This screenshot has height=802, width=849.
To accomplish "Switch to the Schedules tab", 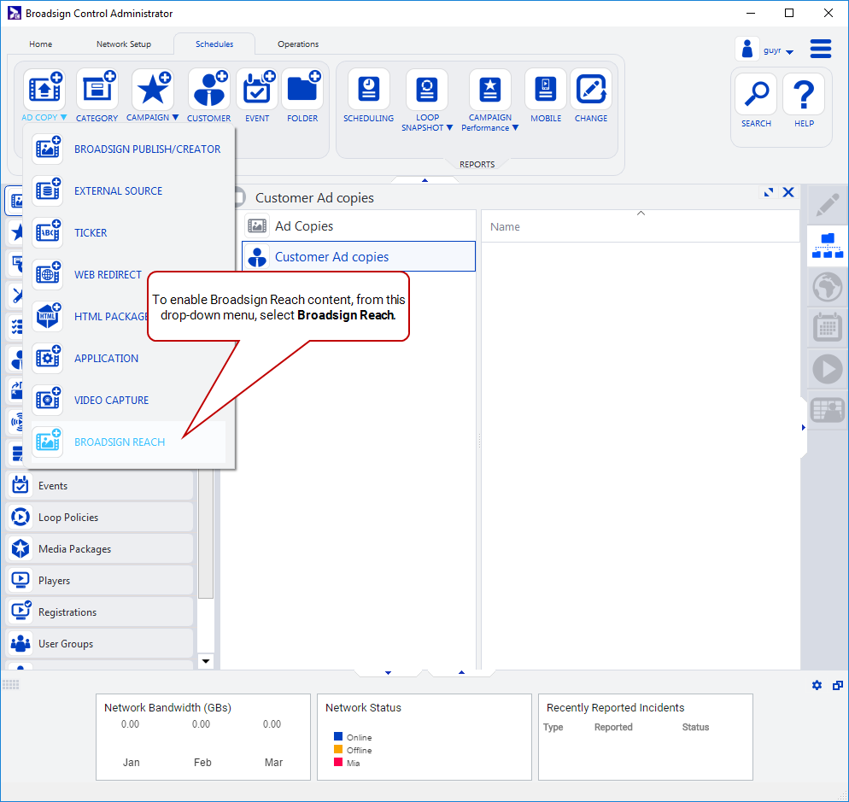I will point(214,44).
